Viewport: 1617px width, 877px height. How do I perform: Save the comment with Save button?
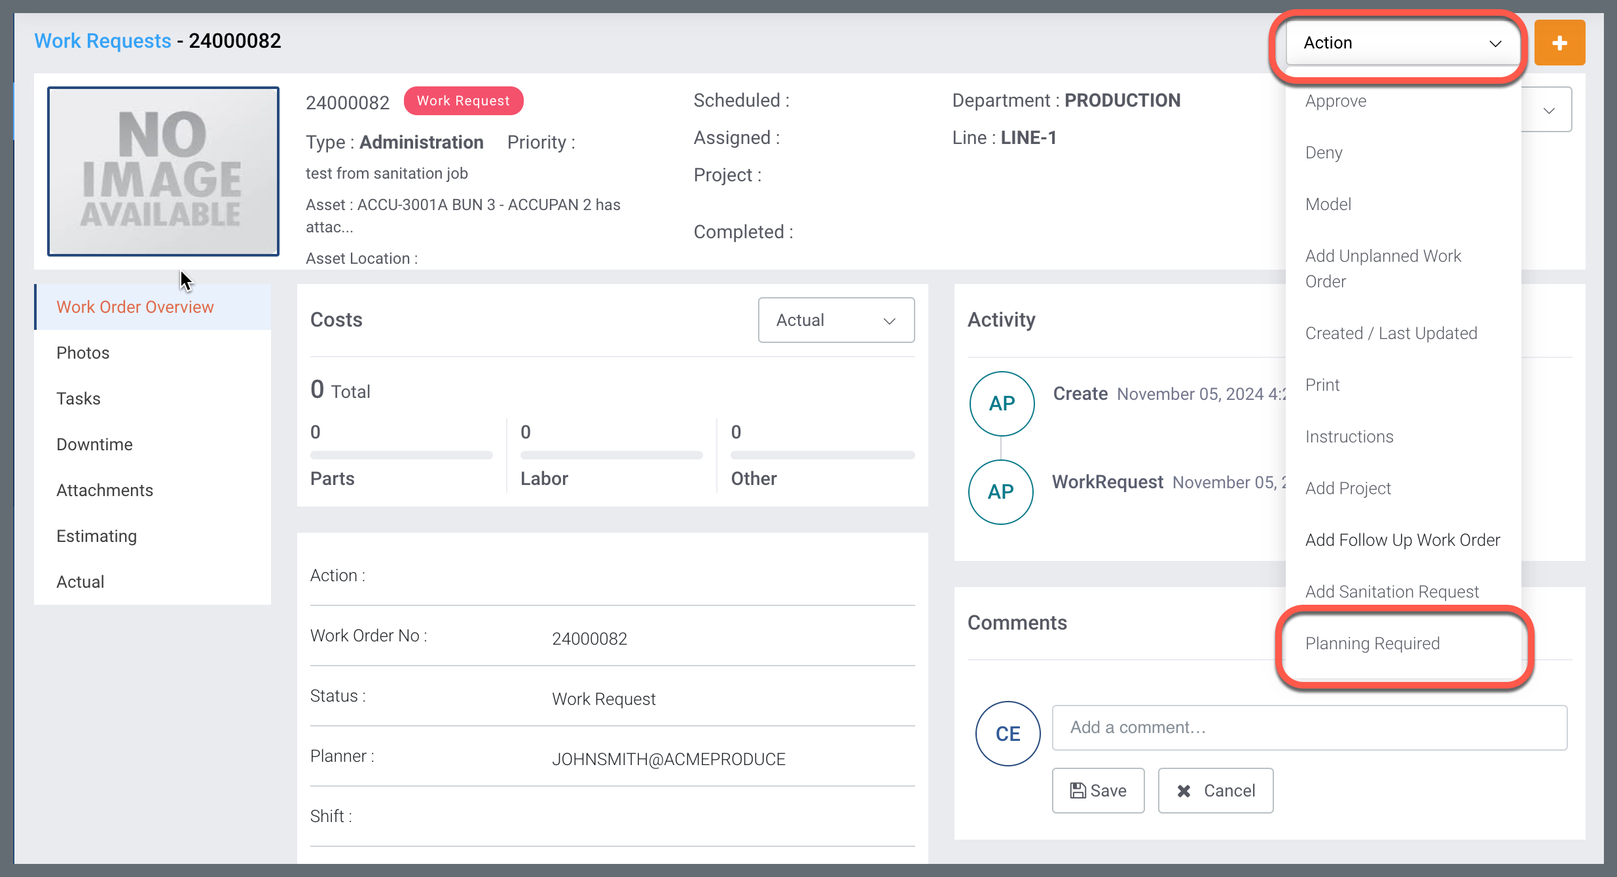pyautogui.click(x=1098, y=791)
